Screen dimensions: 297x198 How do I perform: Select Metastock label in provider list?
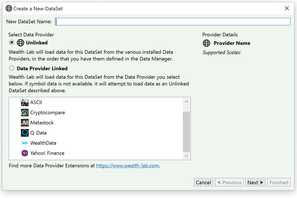[x=42, y=123]
